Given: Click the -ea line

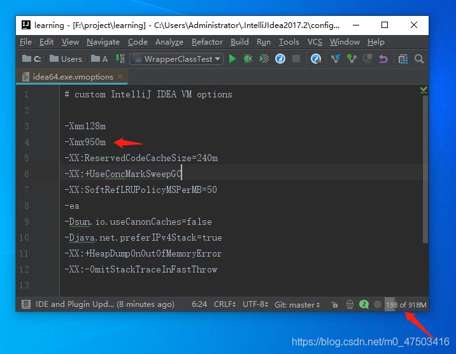Looking at the screenshot, I should tap(72, 206).
